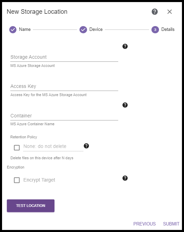Submit the new storage location

coord(171,224)
